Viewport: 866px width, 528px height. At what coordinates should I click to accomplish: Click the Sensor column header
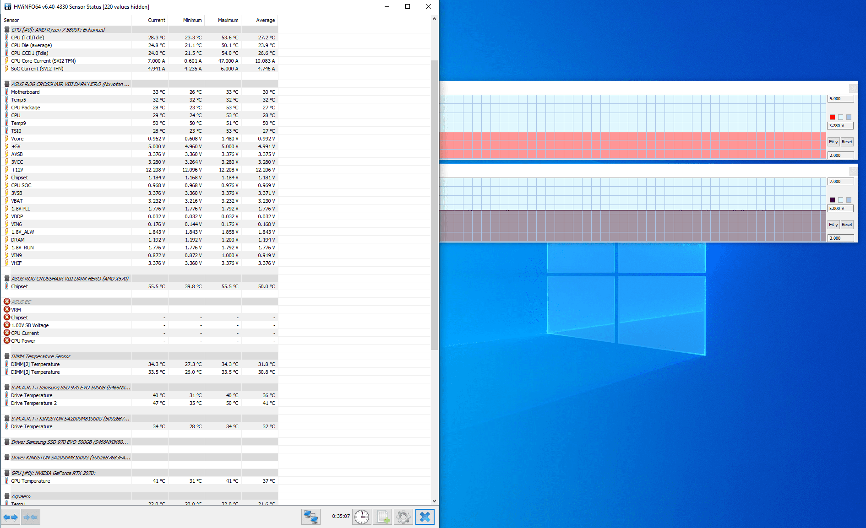coord(66,20)
